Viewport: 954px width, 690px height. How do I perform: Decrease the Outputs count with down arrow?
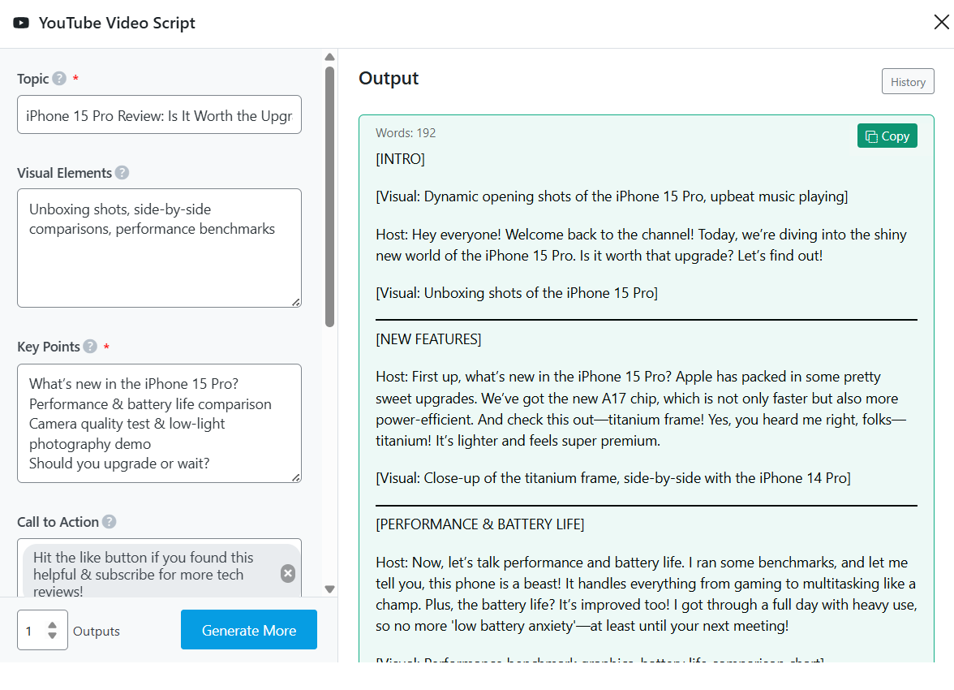tap(53, 636)
